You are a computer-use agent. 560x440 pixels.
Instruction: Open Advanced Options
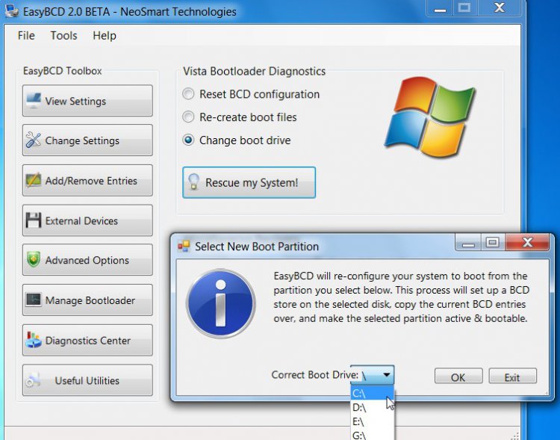tap(87, 260)
